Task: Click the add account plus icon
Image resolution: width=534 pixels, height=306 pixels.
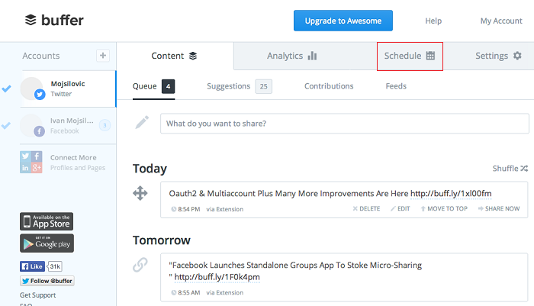Action: [x=103, y=56]
